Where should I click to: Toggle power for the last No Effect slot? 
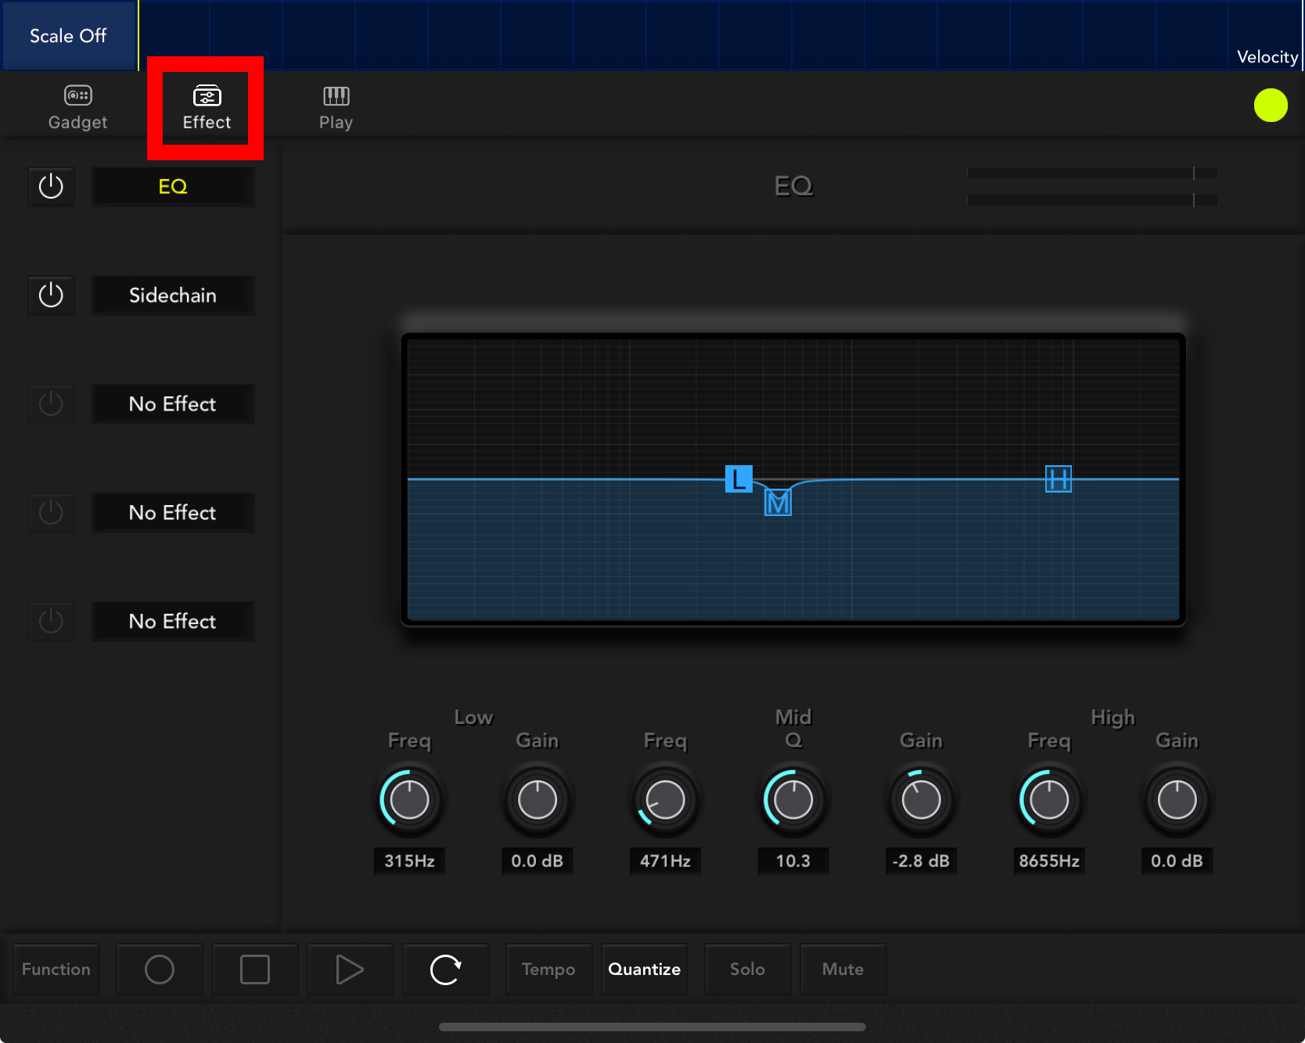(x=51, y=621)
